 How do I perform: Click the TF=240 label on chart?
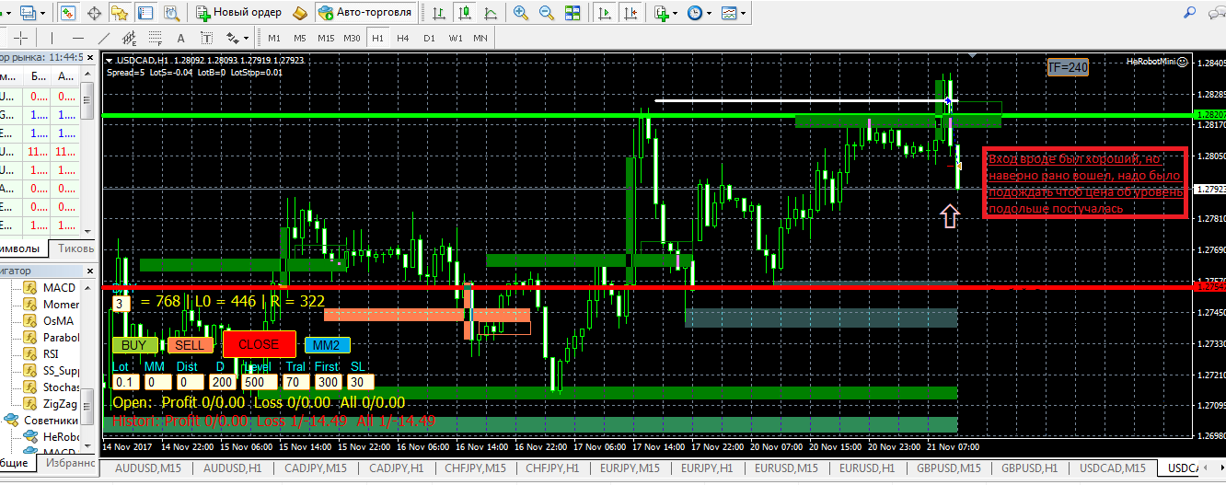pos(1068,67)
